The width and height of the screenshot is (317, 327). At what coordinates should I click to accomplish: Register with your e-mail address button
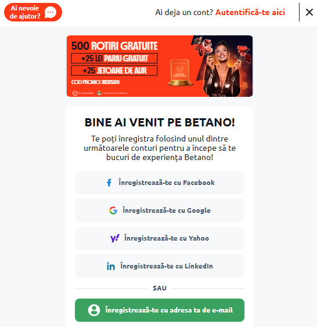click(160, 310)
